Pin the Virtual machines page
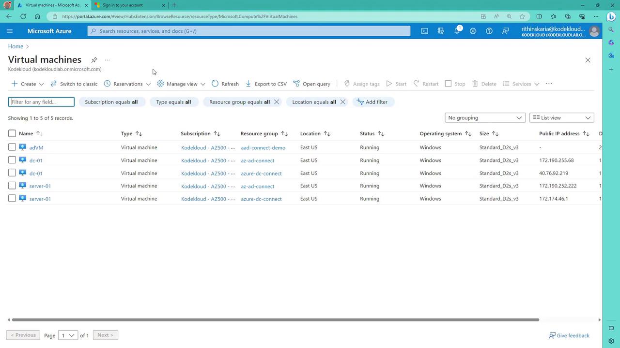The width and height of the screenshot is (620, 348). point(94,60)
